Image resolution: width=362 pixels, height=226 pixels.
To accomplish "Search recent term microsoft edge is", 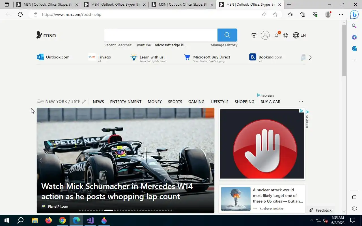I will [171, 45].
